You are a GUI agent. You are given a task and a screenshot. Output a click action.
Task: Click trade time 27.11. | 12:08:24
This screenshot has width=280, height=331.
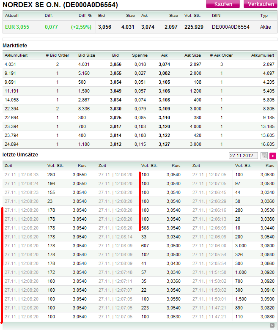tap(22, 183)
